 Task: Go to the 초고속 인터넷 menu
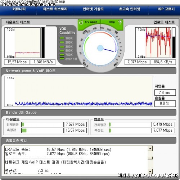pyautogui.click(x=130, y=9)
